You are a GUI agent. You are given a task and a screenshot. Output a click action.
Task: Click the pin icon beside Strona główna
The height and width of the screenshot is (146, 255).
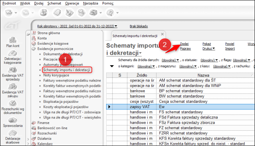coord(28,34)
